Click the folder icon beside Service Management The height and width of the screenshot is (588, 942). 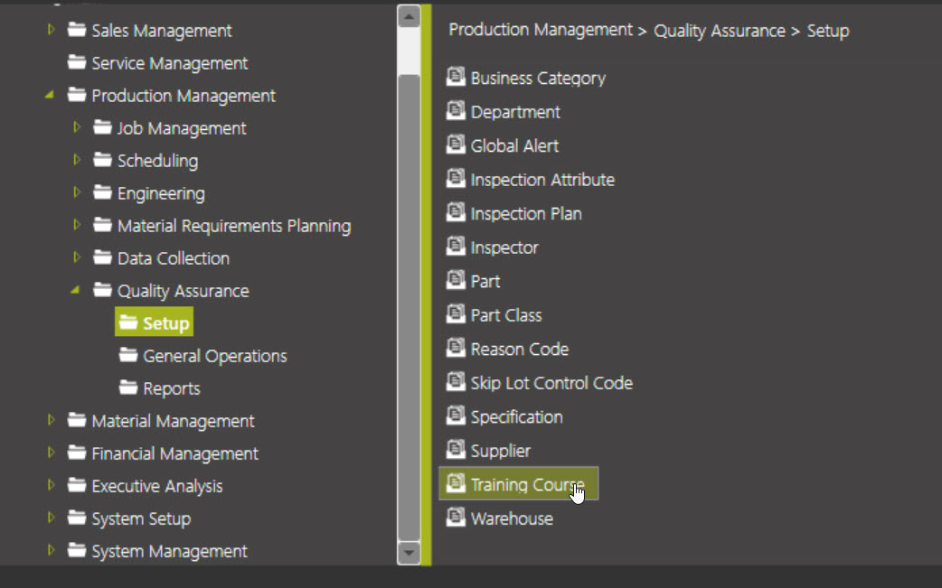[x=77, y=63]
